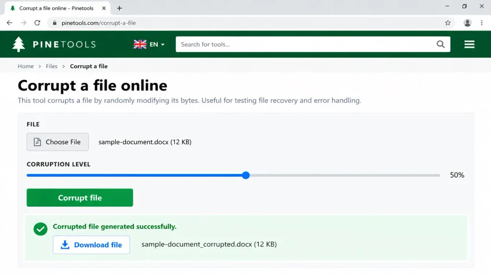Click the PINETOOLS brand name
The height and width of the screenshot is (276, 491).
coord(64,45)
